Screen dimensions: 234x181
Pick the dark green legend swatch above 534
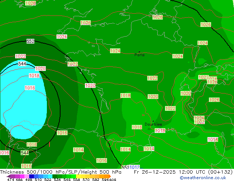coord(55,176)
